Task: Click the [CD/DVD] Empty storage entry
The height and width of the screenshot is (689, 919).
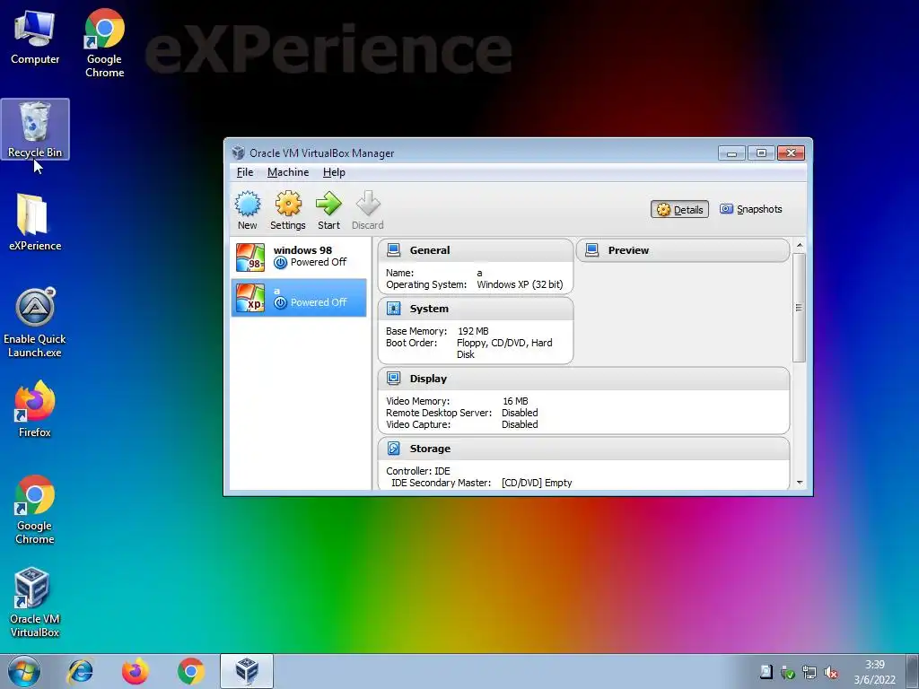Action: pos(537,483)
